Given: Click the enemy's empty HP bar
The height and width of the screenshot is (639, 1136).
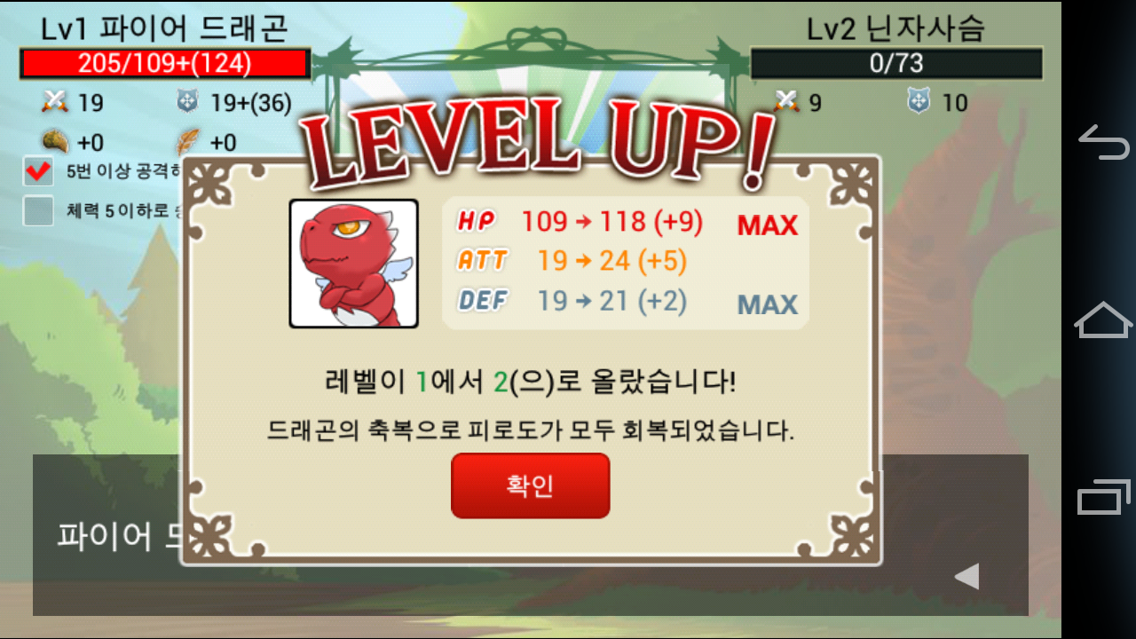Looking at the screenshot, I should click(896, 64).
